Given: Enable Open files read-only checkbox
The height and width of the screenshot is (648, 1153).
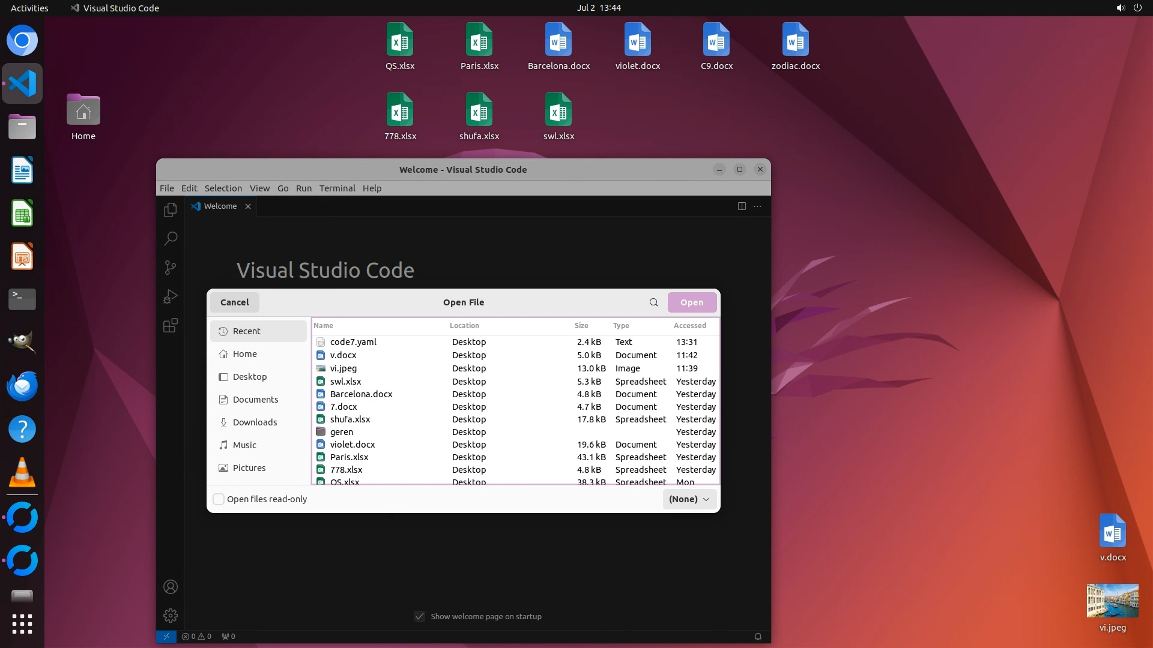Looking at the screenshot, I should tap(219, 499).
